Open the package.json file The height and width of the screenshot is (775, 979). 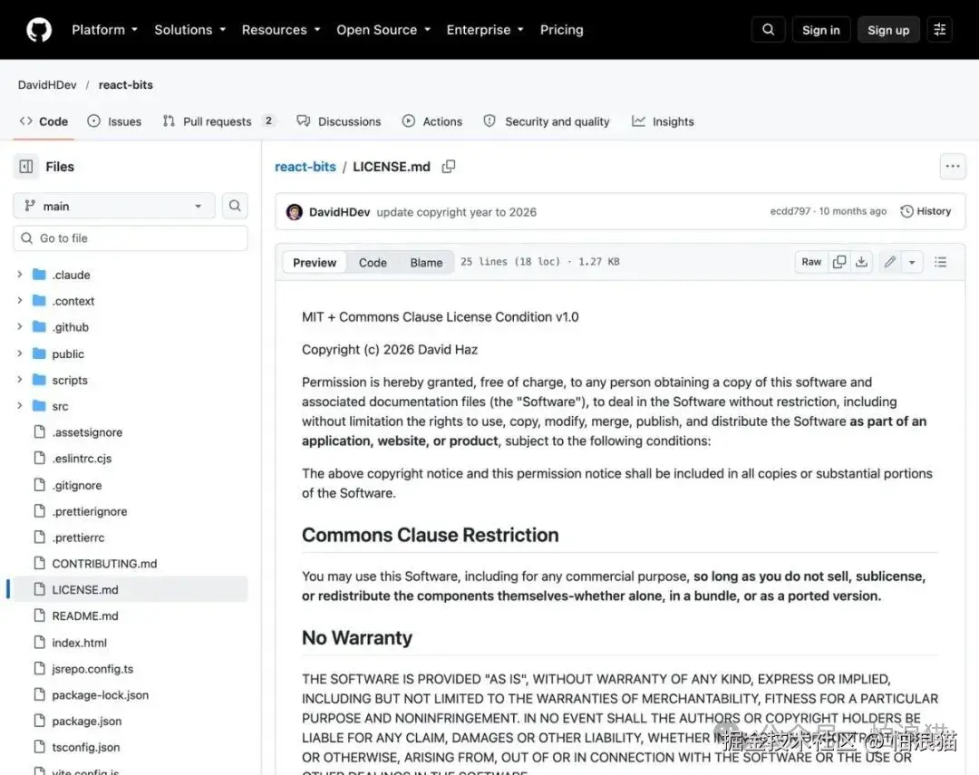87,722
